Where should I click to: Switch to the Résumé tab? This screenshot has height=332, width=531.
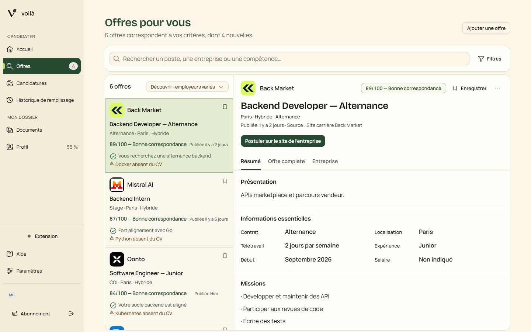click(x=251, y=161)
